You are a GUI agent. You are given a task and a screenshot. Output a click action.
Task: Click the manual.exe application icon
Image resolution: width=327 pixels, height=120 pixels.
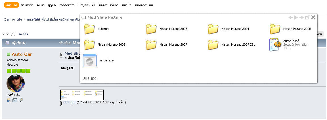tap(90, 60)
